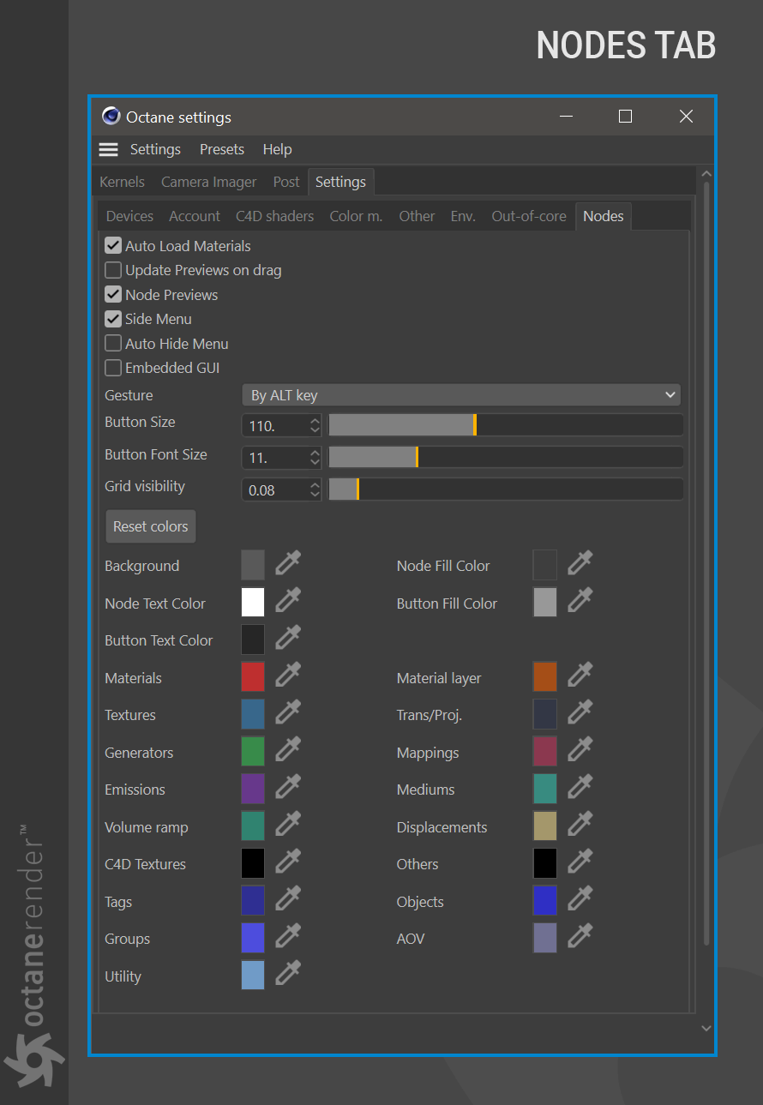
Task: Open the Account sub-tab
Action: (195, 216)
